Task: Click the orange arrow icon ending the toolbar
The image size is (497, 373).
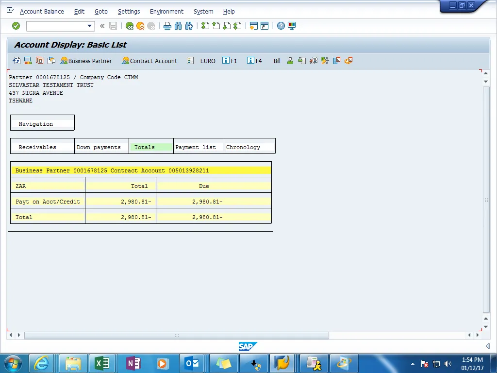Action: pyautogui.click(x=348, y=61)
